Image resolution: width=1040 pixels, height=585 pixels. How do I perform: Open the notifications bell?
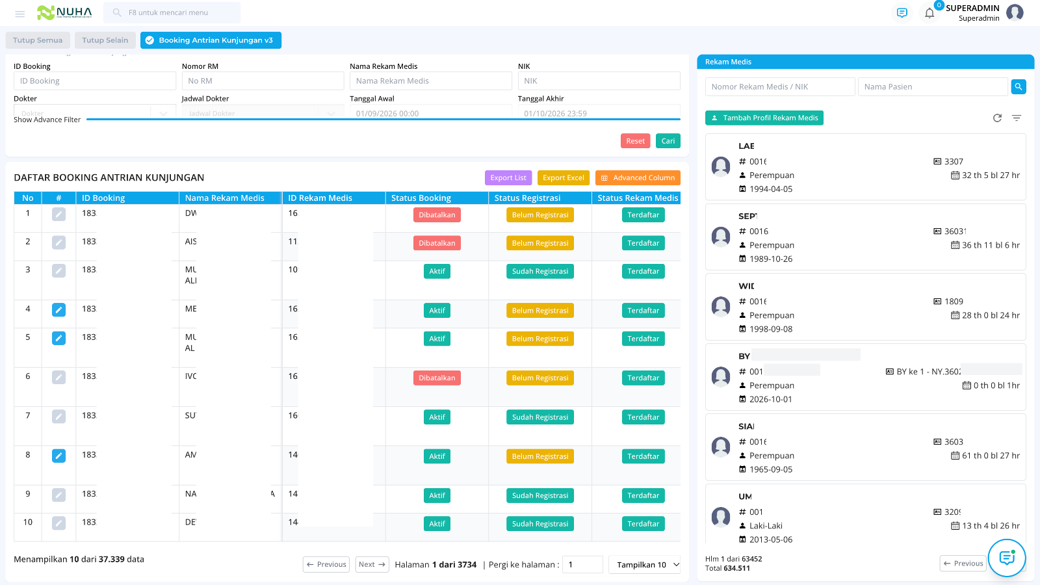(929, 13)
